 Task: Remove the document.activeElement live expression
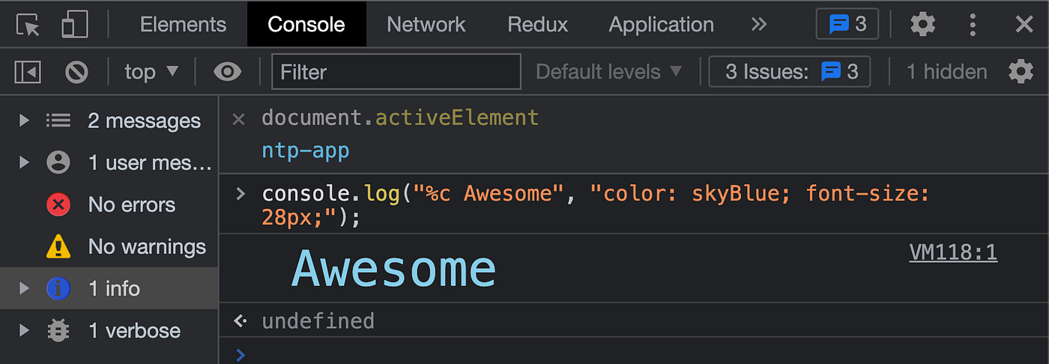[x=238, y=118]
